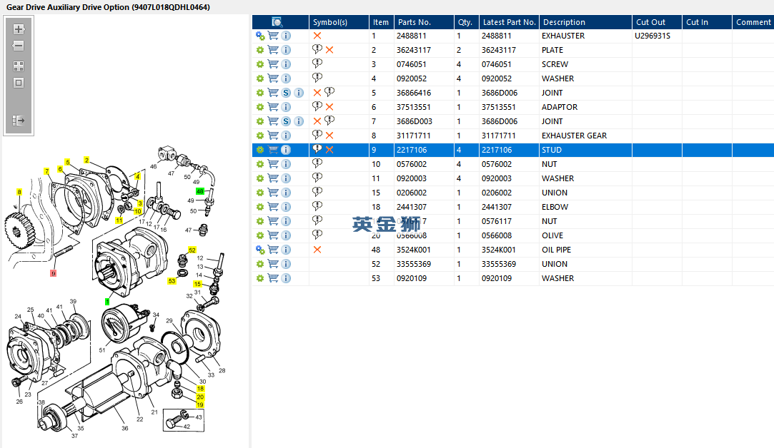Click the single-square fit view icon

19,83
